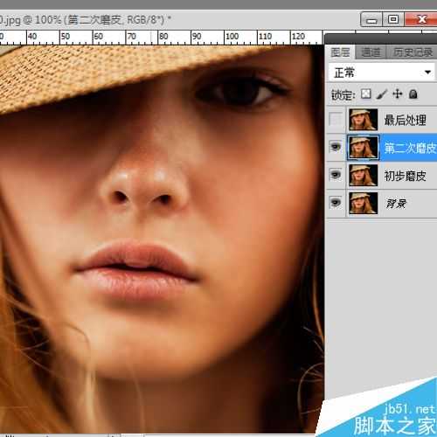Select the 最后处理 layer name
Viewport: 437px width, 437px height.
click(x=405, y=120)
